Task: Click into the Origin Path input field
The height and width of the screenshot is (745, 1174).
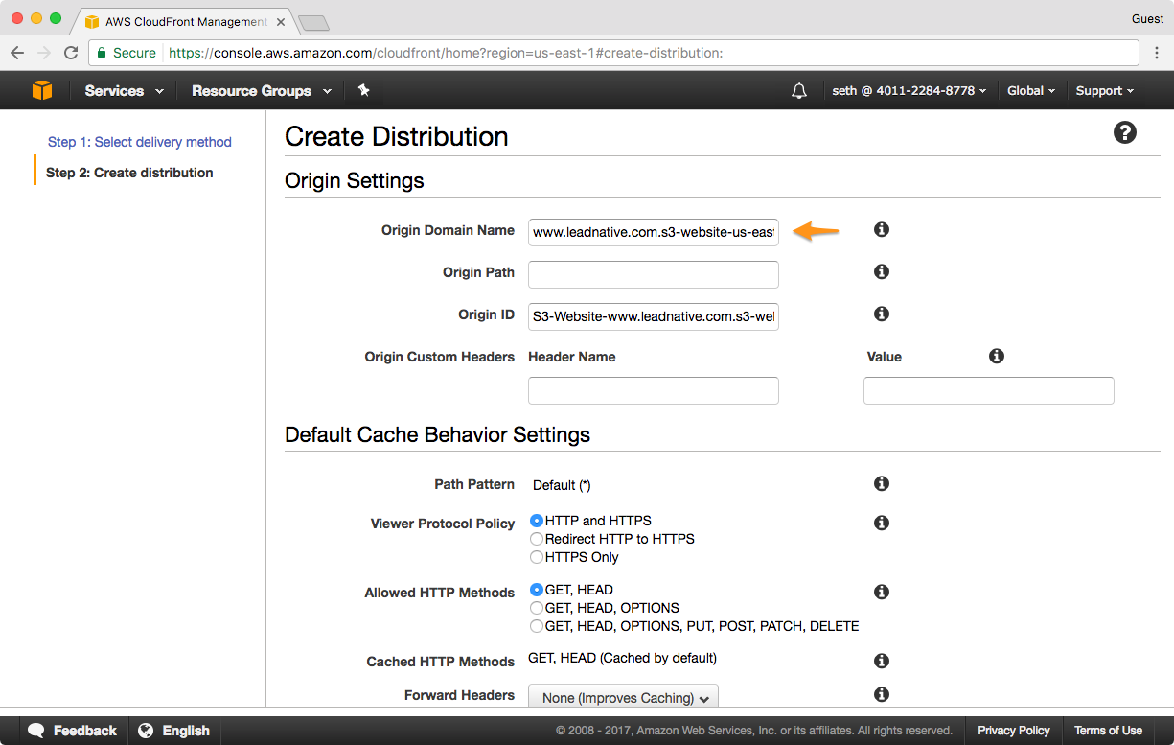Action: click(653, 275)
